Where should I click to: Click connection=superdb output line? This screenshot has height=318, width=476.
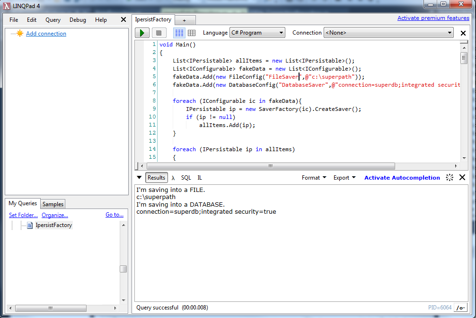206,211
